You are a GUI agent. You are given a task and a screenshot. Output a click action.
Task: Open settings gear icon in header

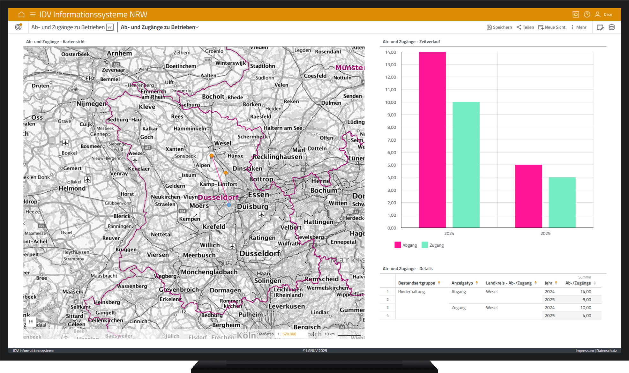576,14
